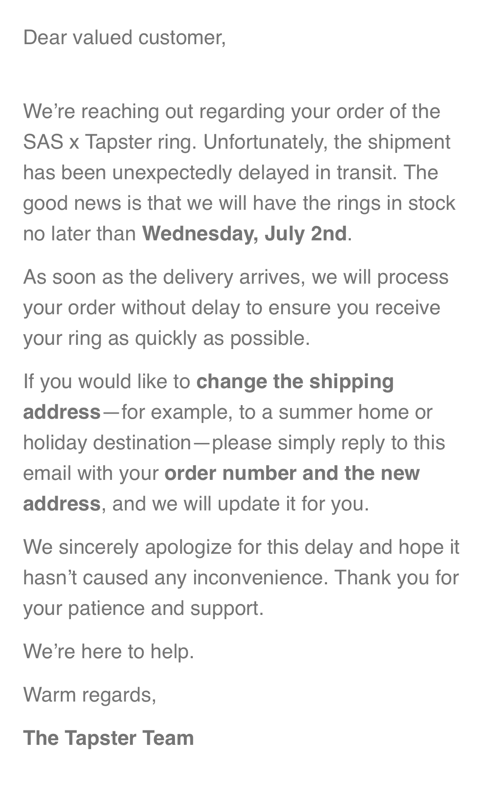Click "The Tapster Team" signature
Image resolution: width=485 pixels, height=792 pixels.
108,738
